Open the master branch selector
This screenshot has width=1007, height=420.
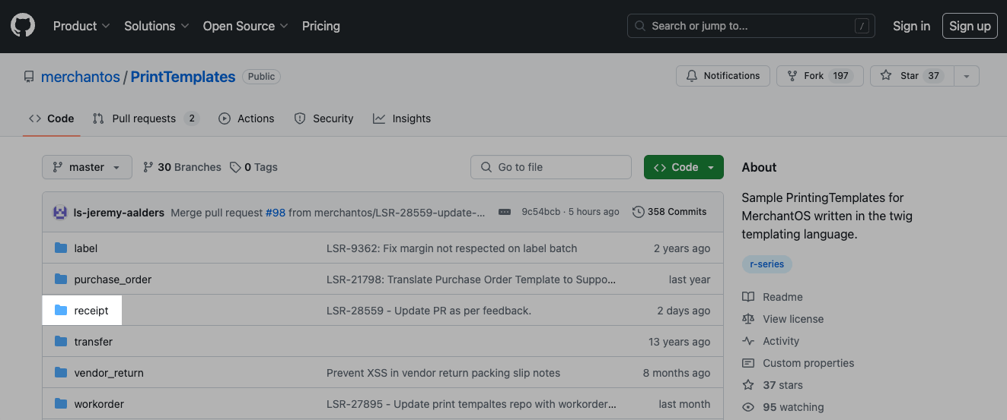(x=87, y=167)
